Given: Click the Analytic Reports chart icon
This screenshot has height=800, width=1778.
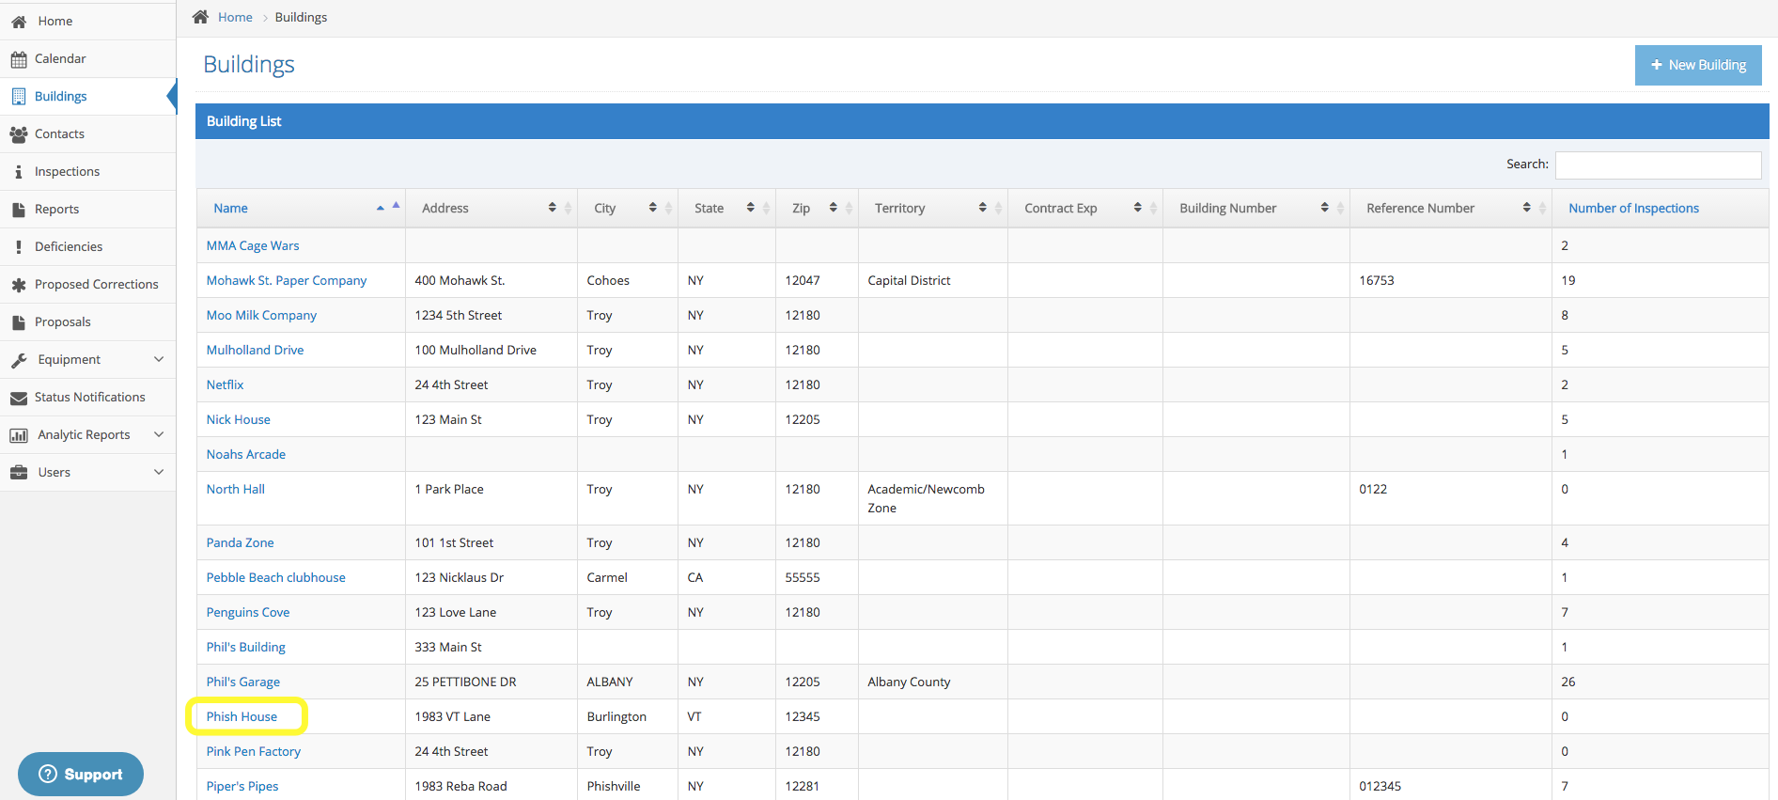Looking at the screenshot, I should (19, 435).
